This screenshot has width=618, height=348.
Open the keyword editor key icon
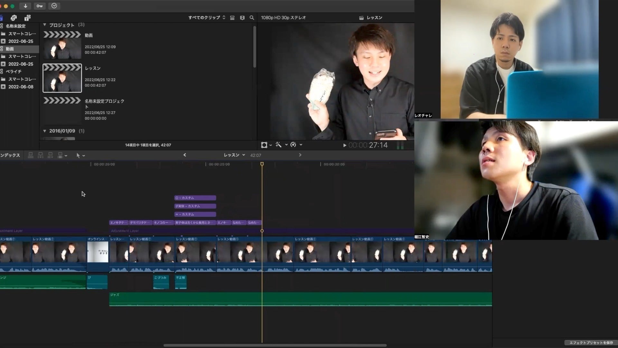click(x=40, y=6)
